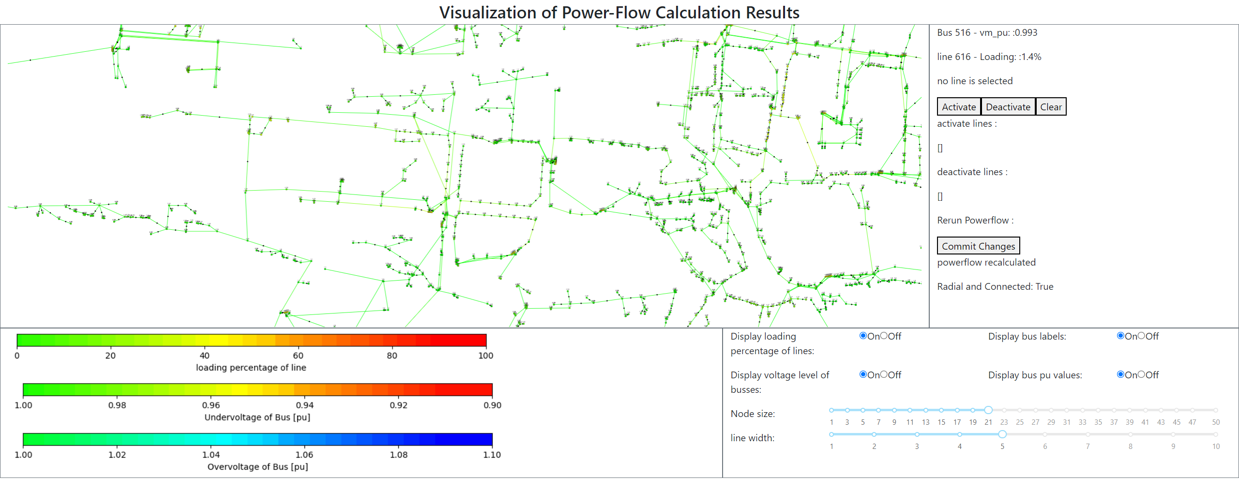The height and width of the screenshot is (492, 1239).
Task: Click the 'no line is selected' message
Action: click(975, 81)
